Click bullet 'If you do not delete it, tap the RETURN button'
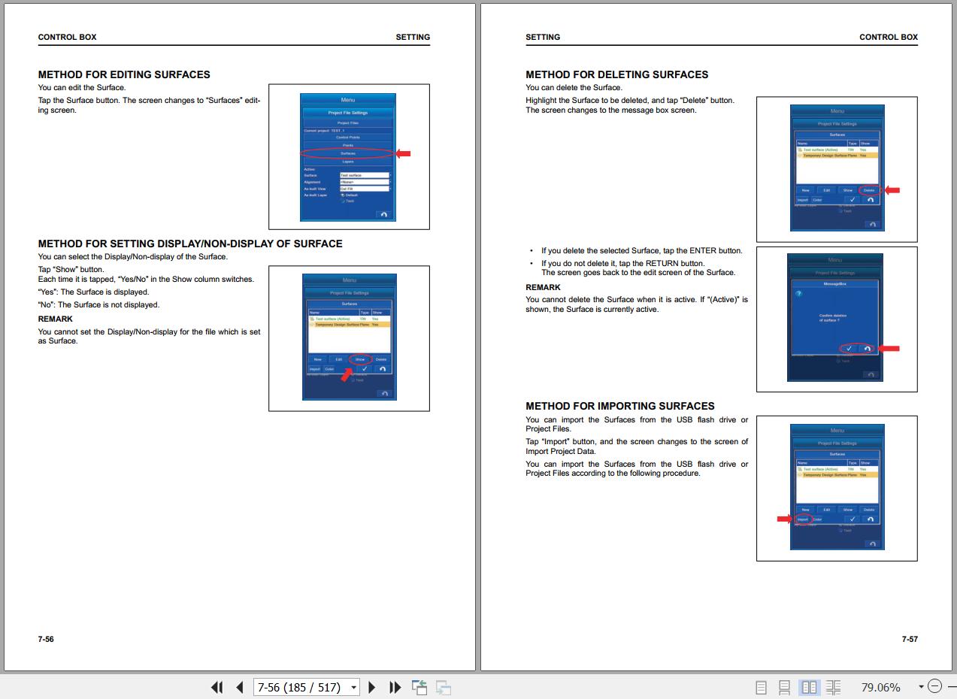The height and width of the screenshot is (699, 957). (622, 263)
